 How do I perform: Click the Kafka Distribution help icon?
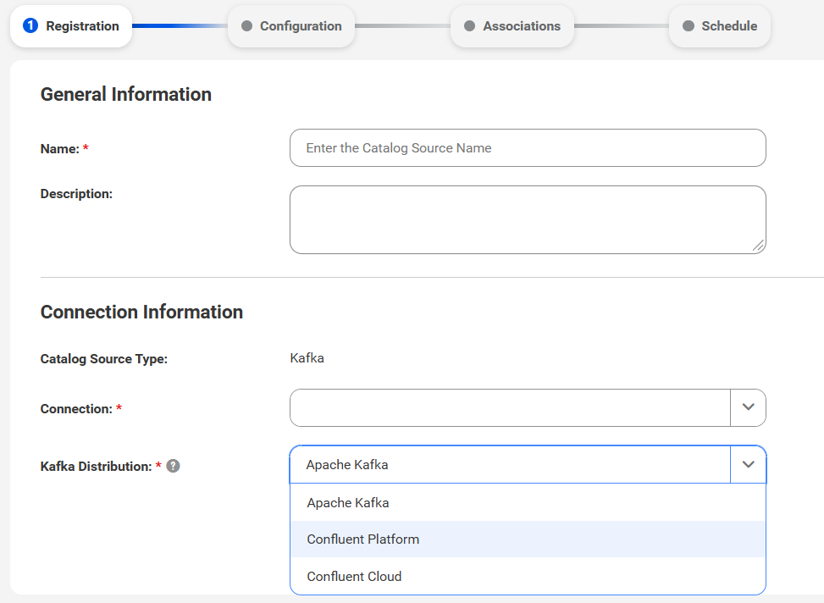tap(173, 466)
